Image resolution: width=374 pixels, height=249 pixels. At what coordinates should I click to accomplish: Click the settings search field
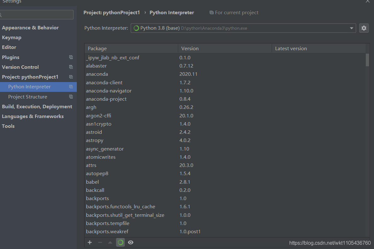coord(37,15)
